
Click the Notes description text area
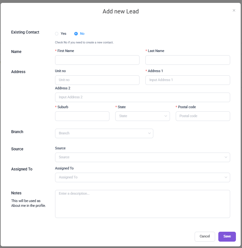(x=142, y=204)
